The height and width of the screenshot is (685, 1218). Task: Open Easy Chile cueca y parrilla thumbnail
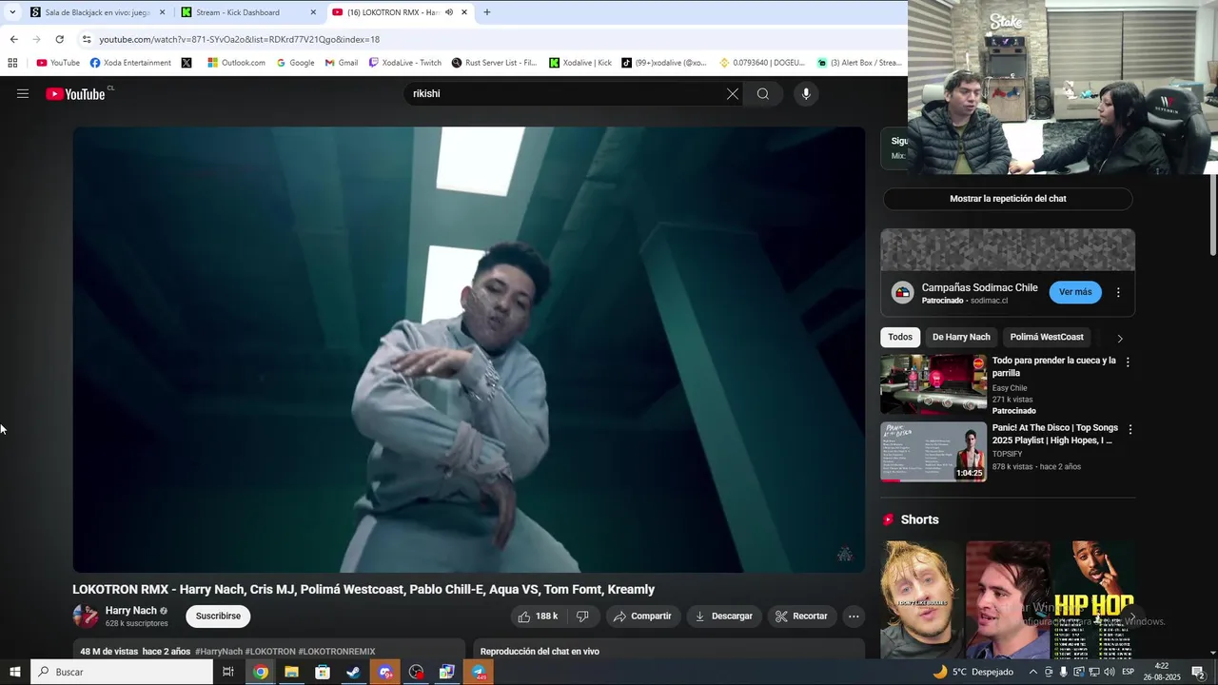(933, 384)
